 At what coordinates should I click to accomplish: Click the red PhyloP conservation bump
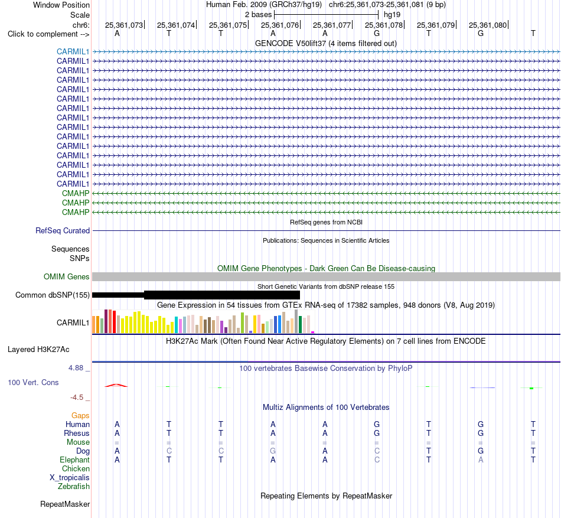pos(116,385)
